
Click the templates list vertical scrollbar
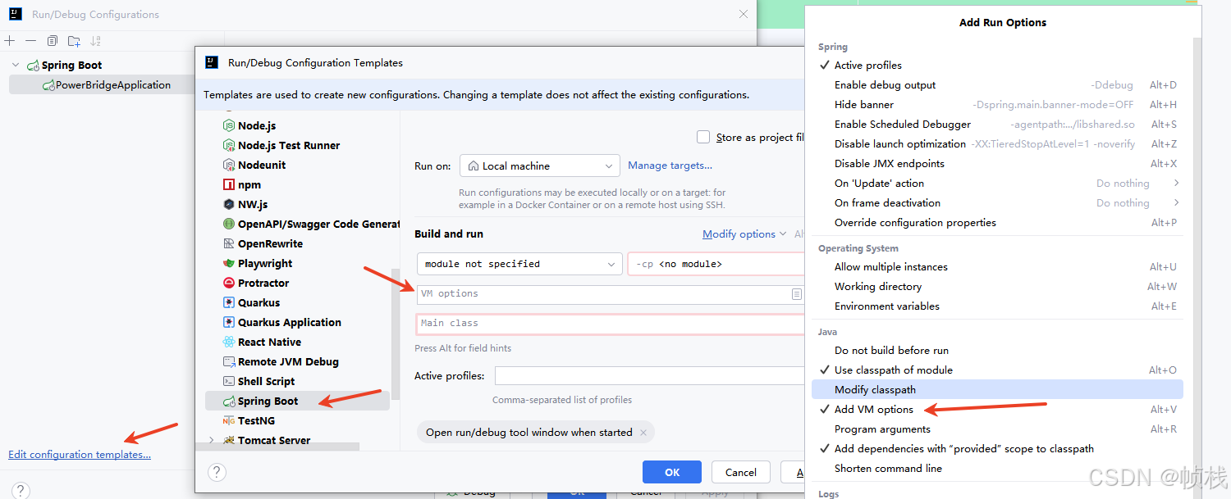coord(396,333)
